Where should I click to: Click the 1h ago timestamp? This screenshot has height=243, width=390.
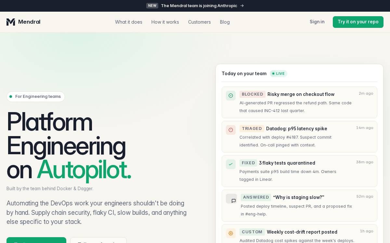pos(367,231)
